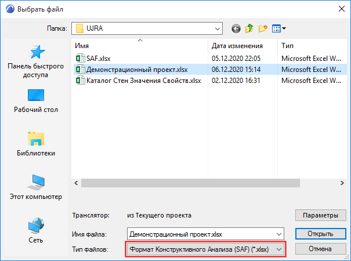The height and width of the screenshot is (261, 351).
Task: Select This Computer in sidebar
Action: click(x=36, y=187)
